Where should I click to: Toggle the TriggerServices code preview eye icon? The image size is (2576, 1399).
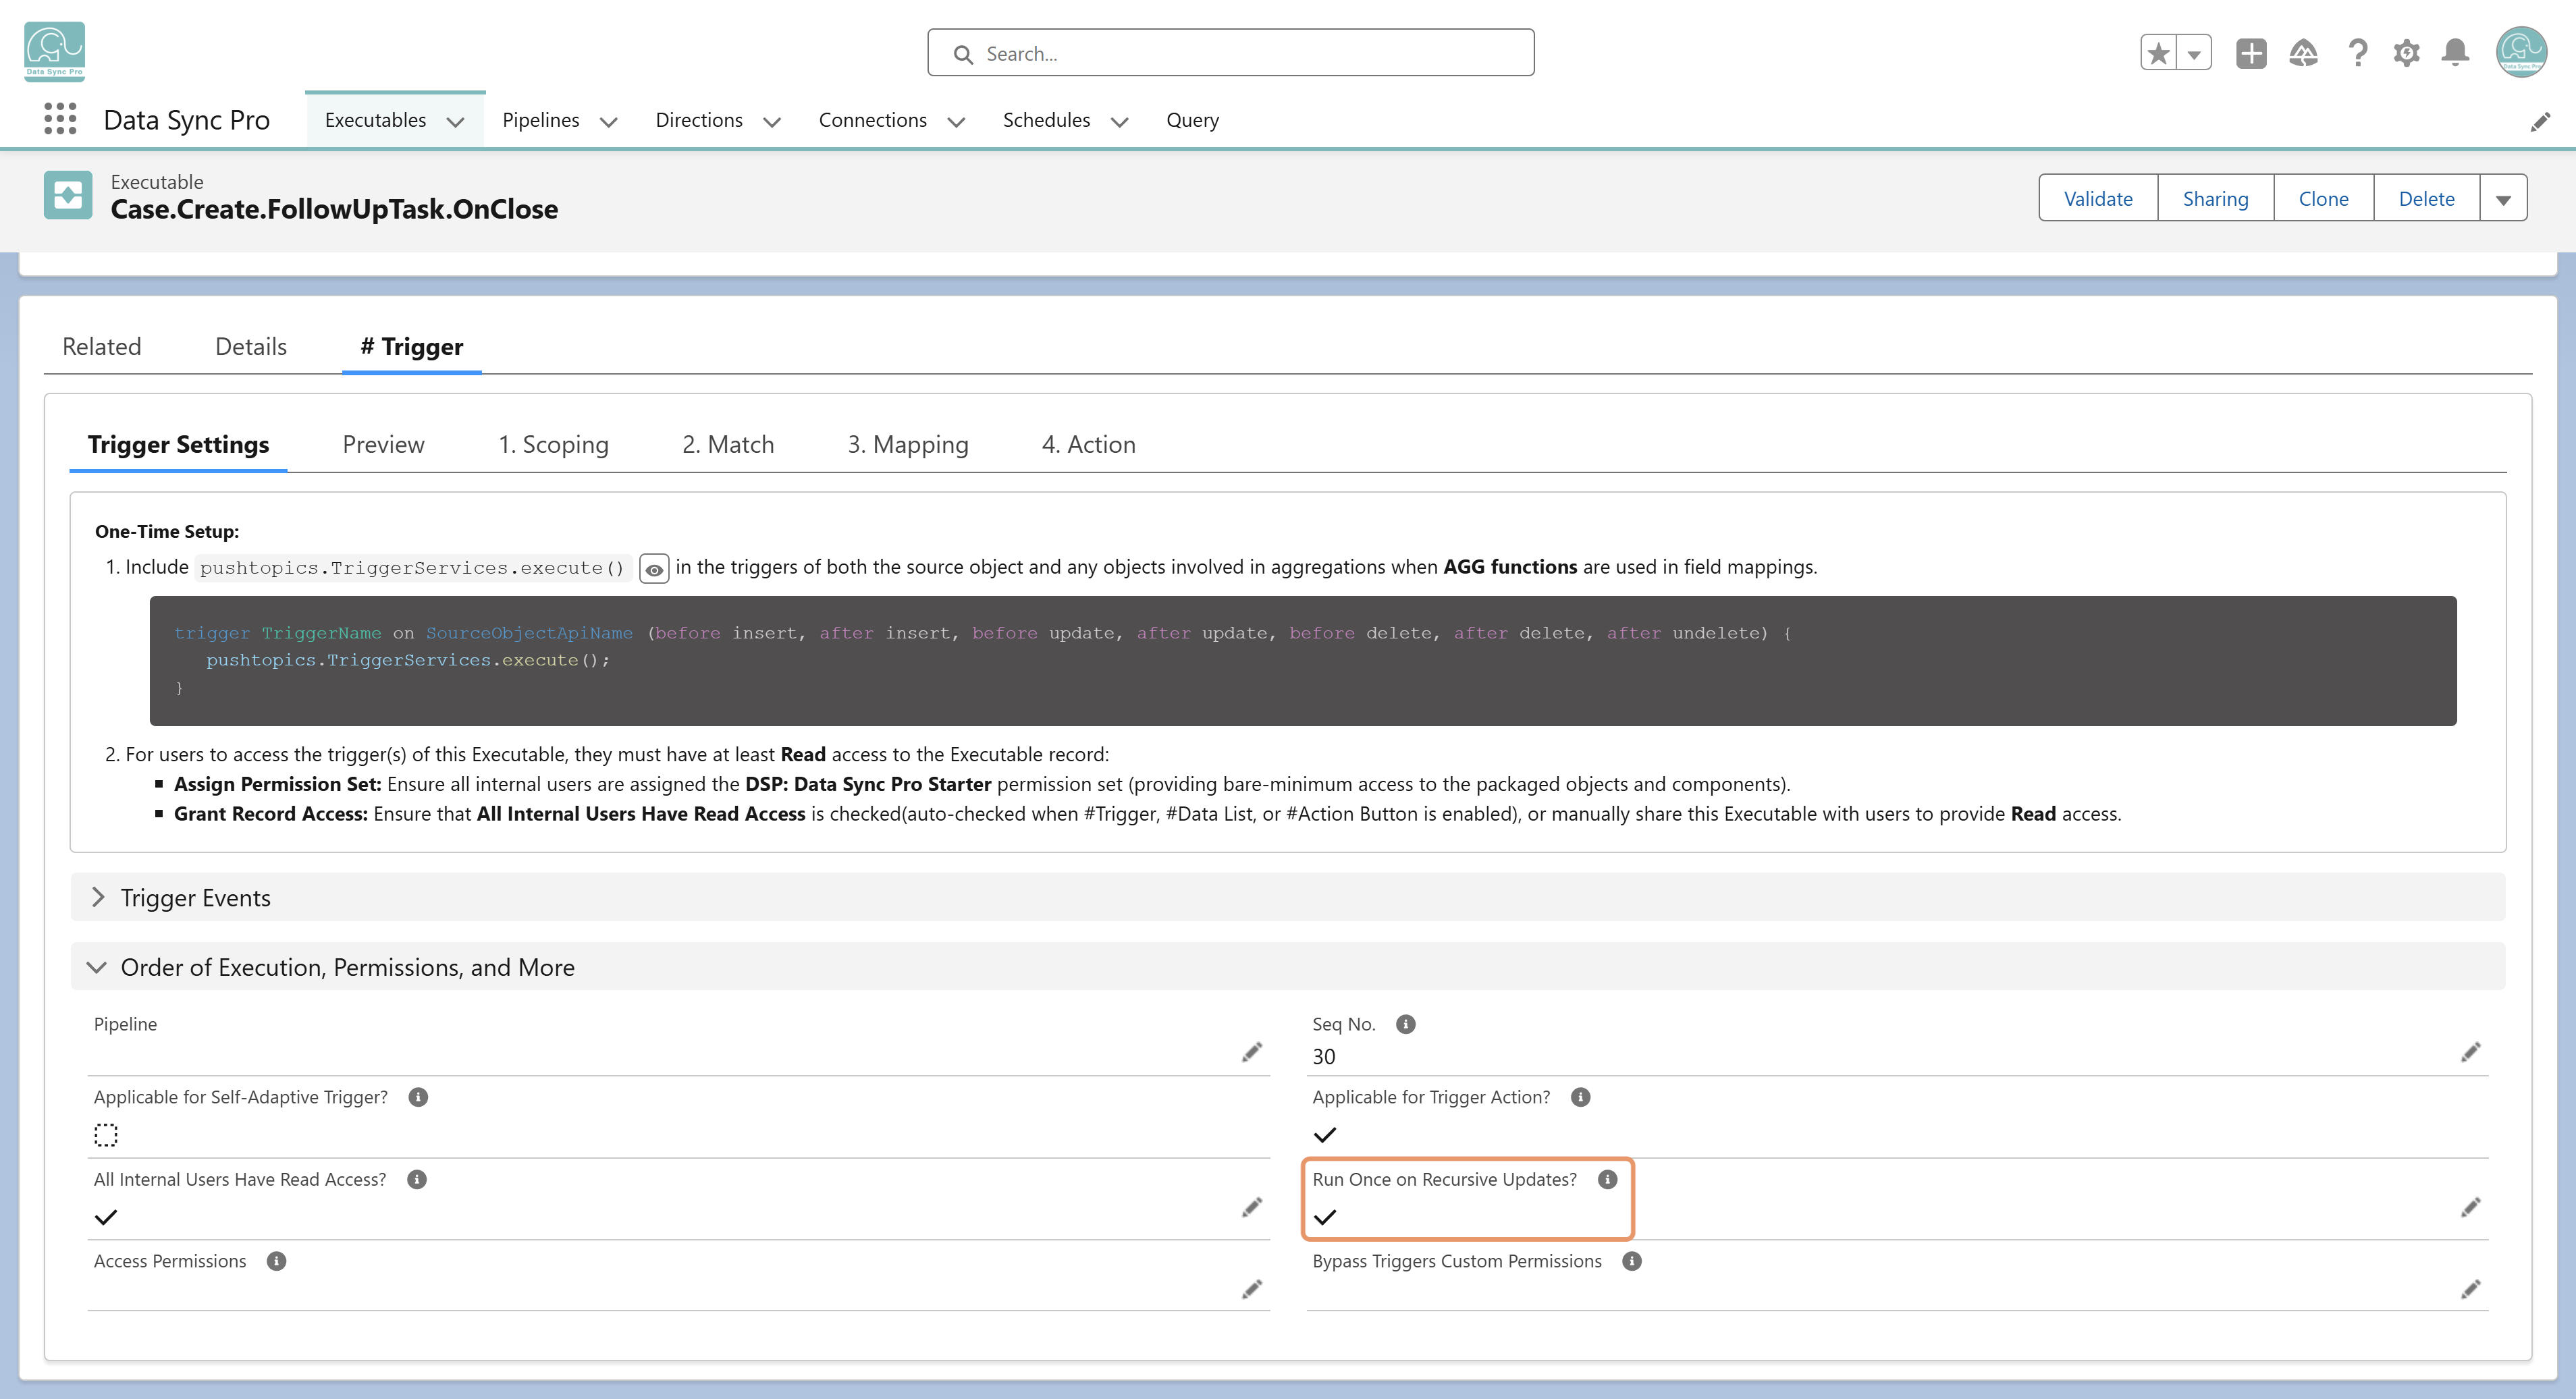pyautogui.click(x=654, y=569)
